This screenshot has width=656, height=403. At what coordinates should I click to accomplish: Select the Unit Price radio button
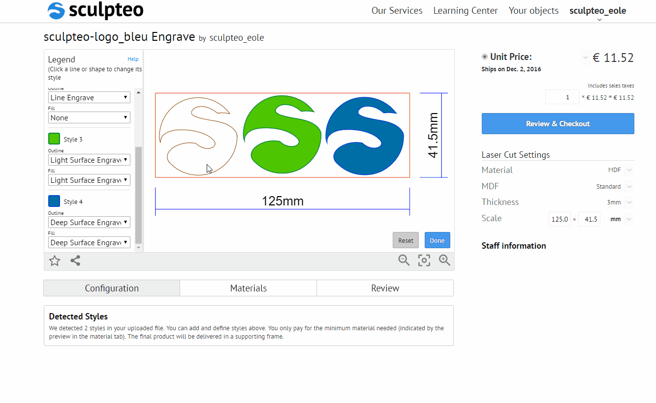pyautogui.click(x=485, y=57)
